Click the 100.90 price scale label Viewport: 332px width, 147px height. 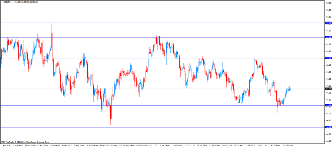pos(328,120)
